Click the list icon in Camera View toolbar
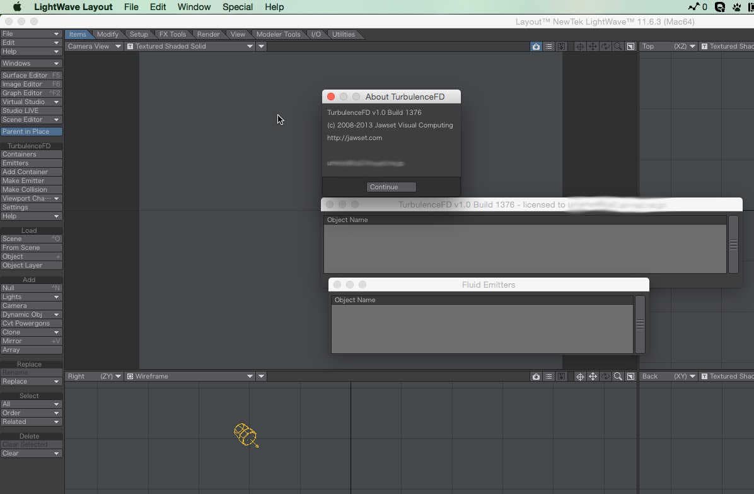The height and width of the screenshot is (494, 754). pos(548,47)
